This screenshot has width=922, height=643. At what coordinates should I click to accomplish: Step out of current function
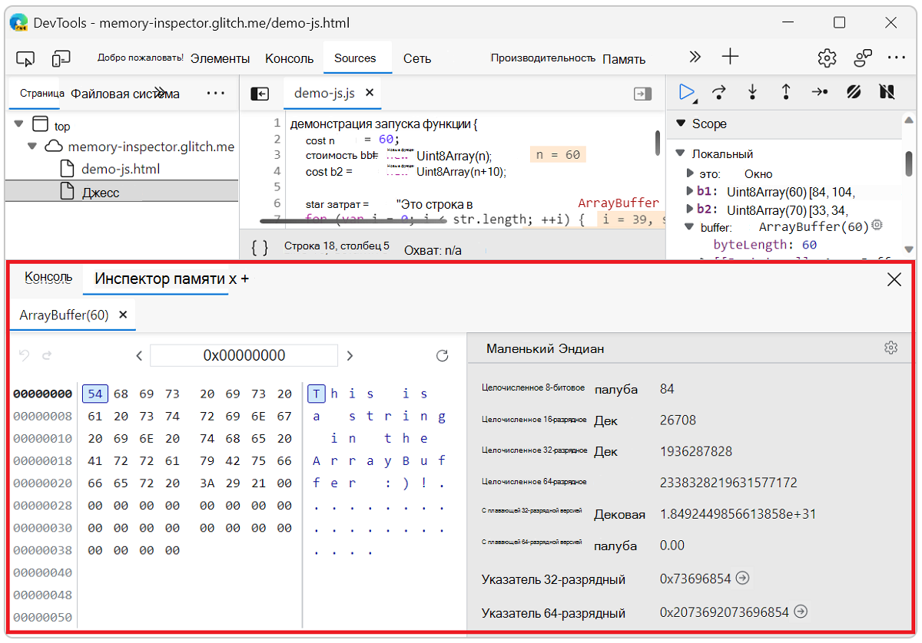click(x=786, y=92)
